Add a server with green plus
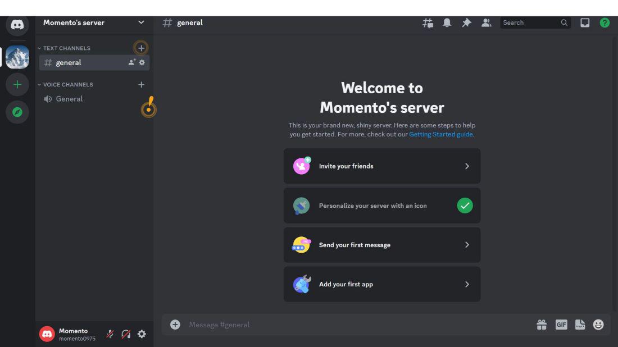Image resolution: width=618 pixels, height=347 pixels. pyautogui.click(x=17, y=84)
